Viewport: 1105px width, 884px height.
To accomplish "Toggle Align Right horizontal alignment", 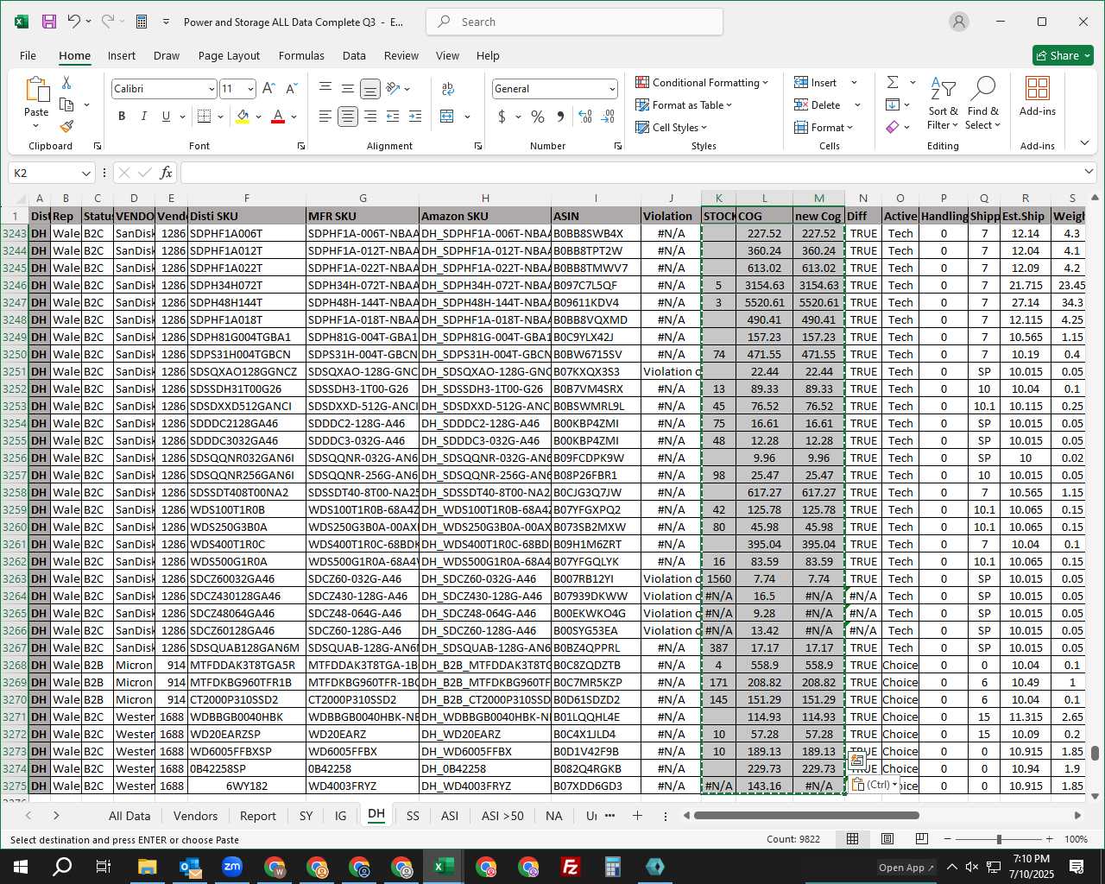I will (369, 117).
